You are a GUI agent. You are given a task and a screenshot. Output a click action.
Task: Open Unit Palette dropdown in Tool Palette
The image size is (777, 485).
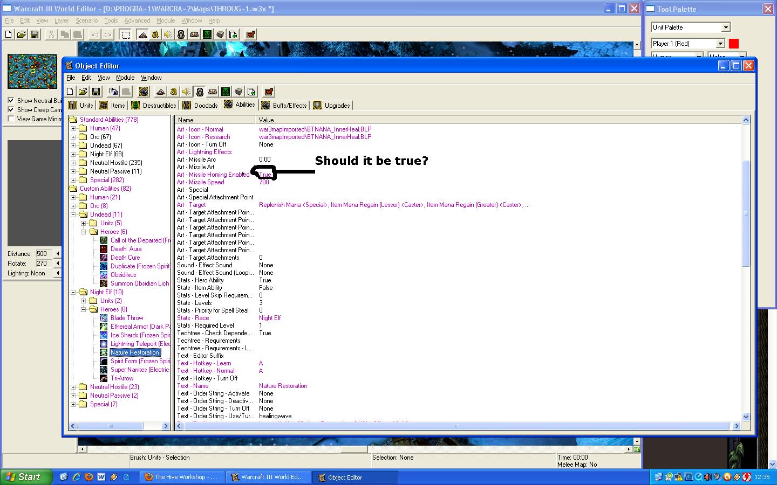click(x=726, y=27)
